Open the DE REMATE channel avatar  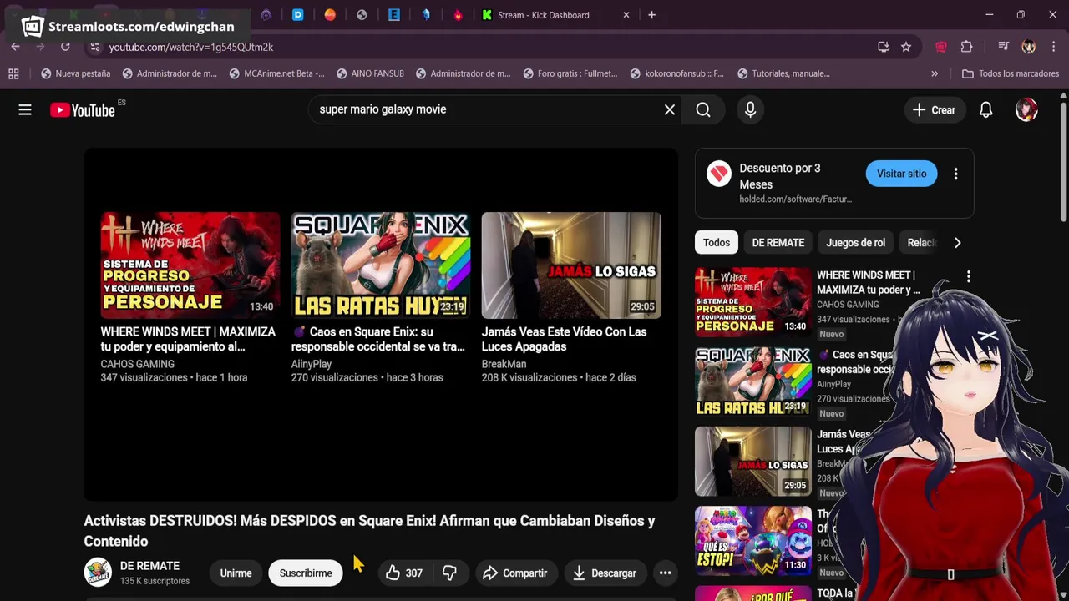tap(98, 573)
